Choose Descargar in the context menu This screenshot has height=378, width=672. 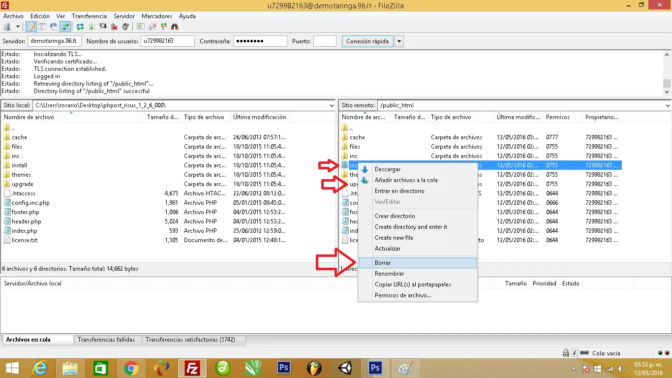click(418, 169)
